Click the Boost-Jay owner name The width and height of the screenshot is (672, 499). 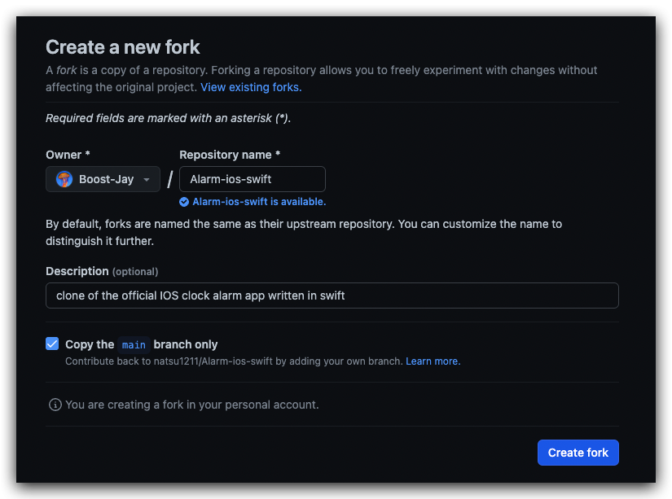[106, 179]
